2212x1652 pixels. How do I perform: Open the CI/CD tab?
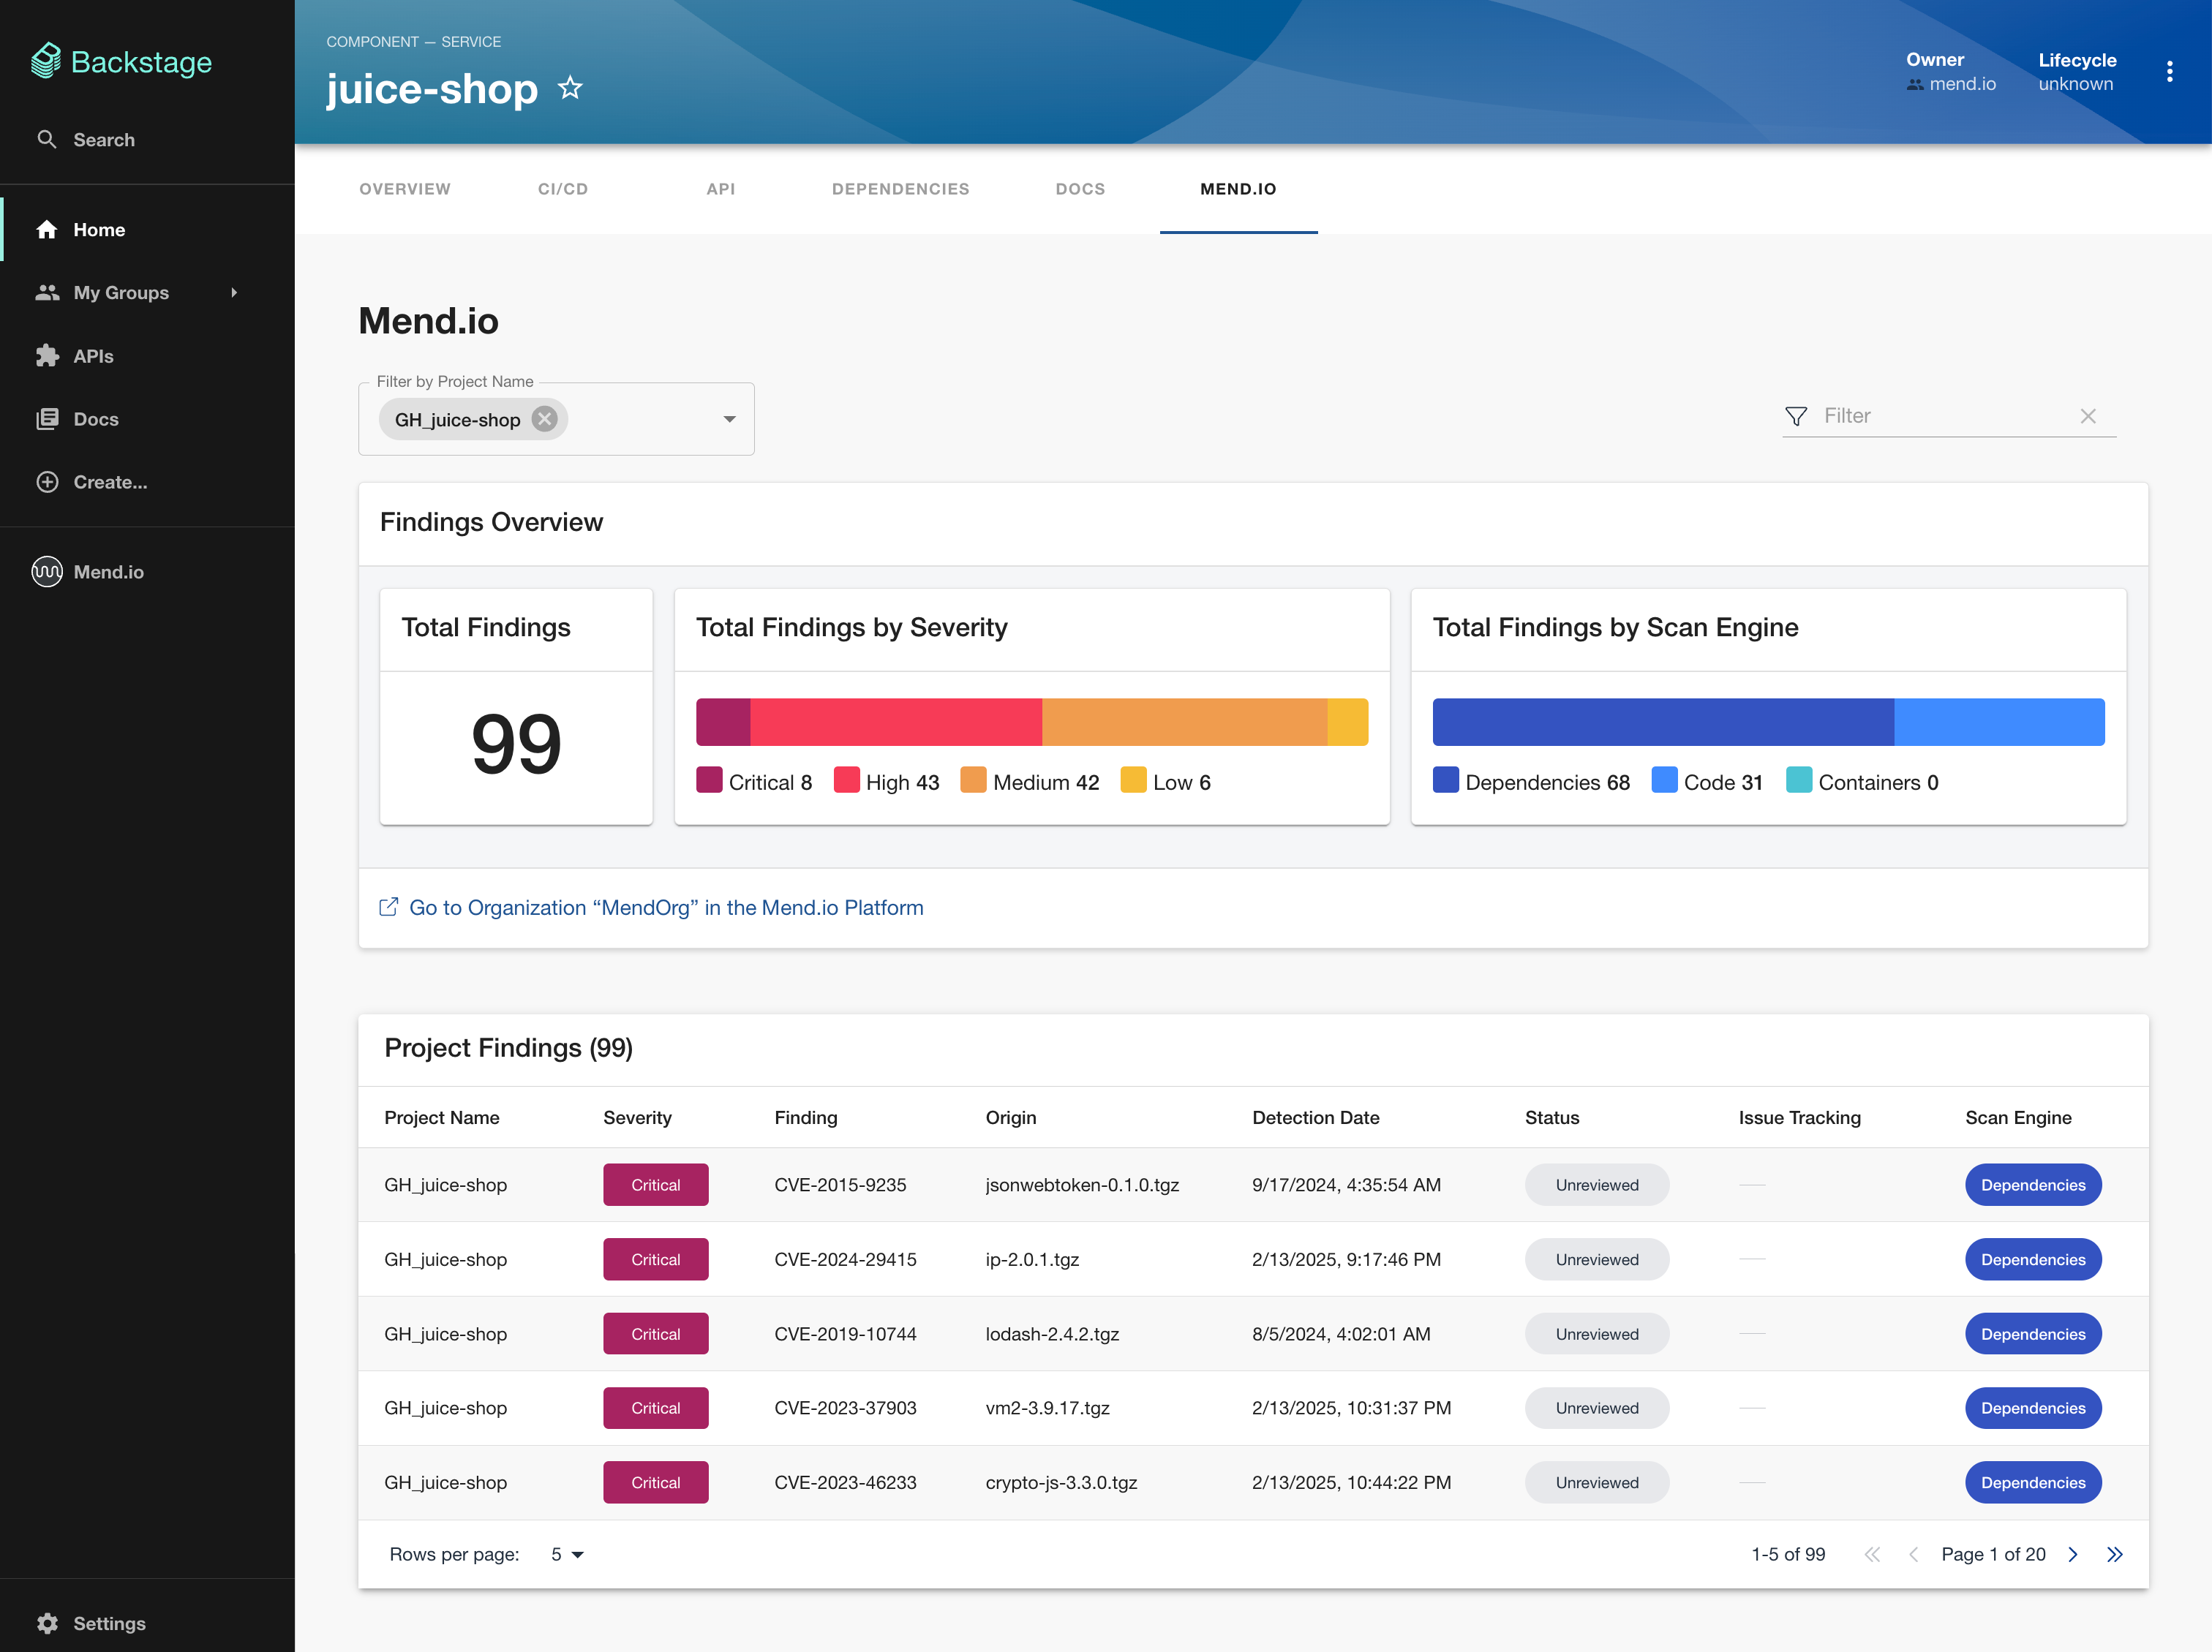click(x=563, y=189)
